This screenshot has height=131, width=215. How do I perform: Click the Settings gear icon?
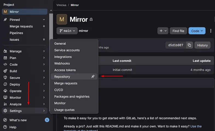(x=5, y=110)
